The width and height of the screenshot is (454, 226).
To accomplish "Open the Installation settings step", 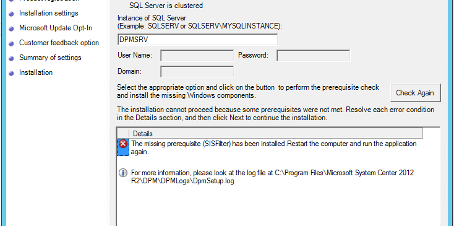I will (x=49, y=13).
